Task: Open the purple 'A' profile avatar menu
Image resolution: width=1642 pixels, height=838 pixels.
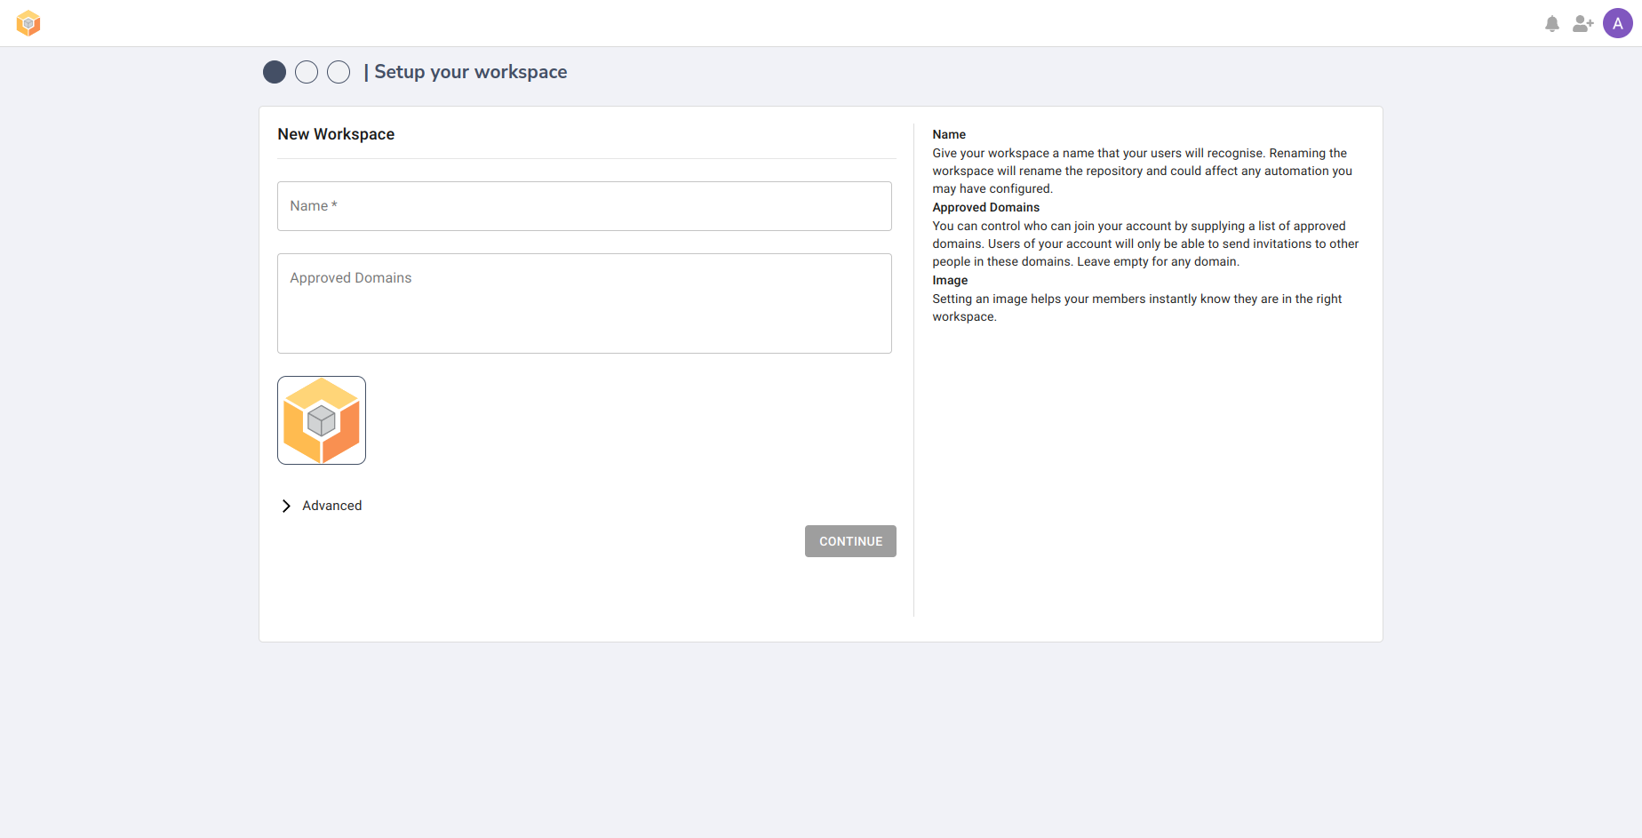Action: (1617, 24)
